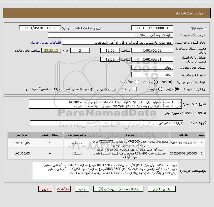Click the request creator field اصغر بیات
214x207 pixels.
point(118,42)
